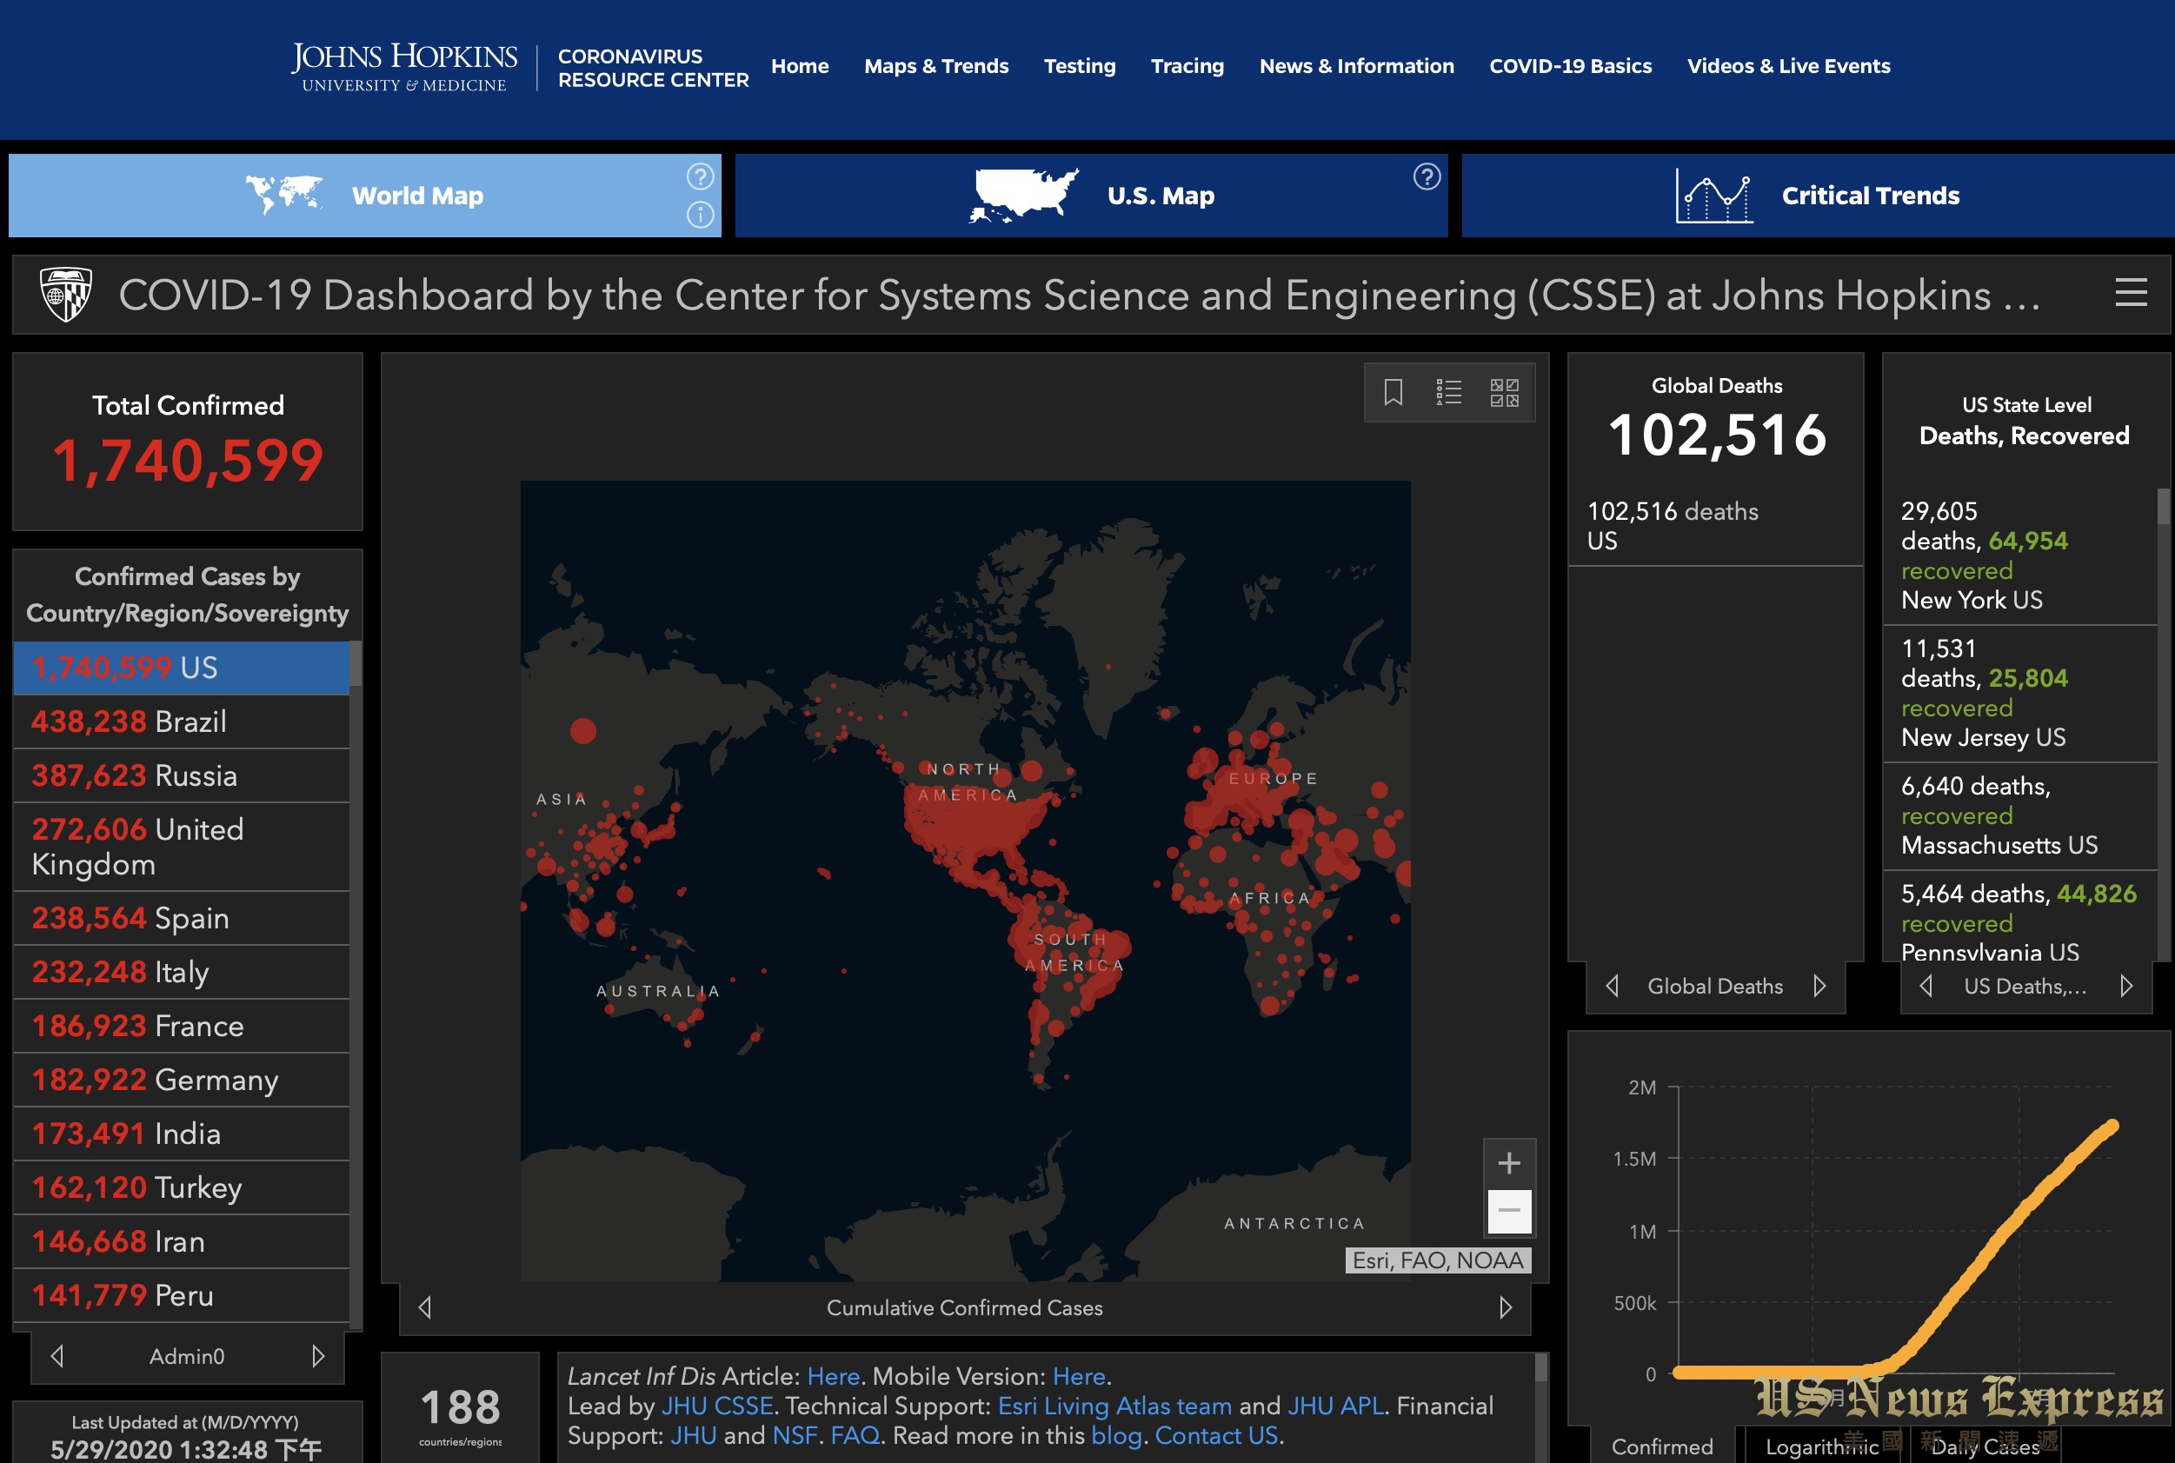Next panel arrow beside Global Deaths
The height and width of the screenshot is (1463, 2175).
[x=1819, y=987]
